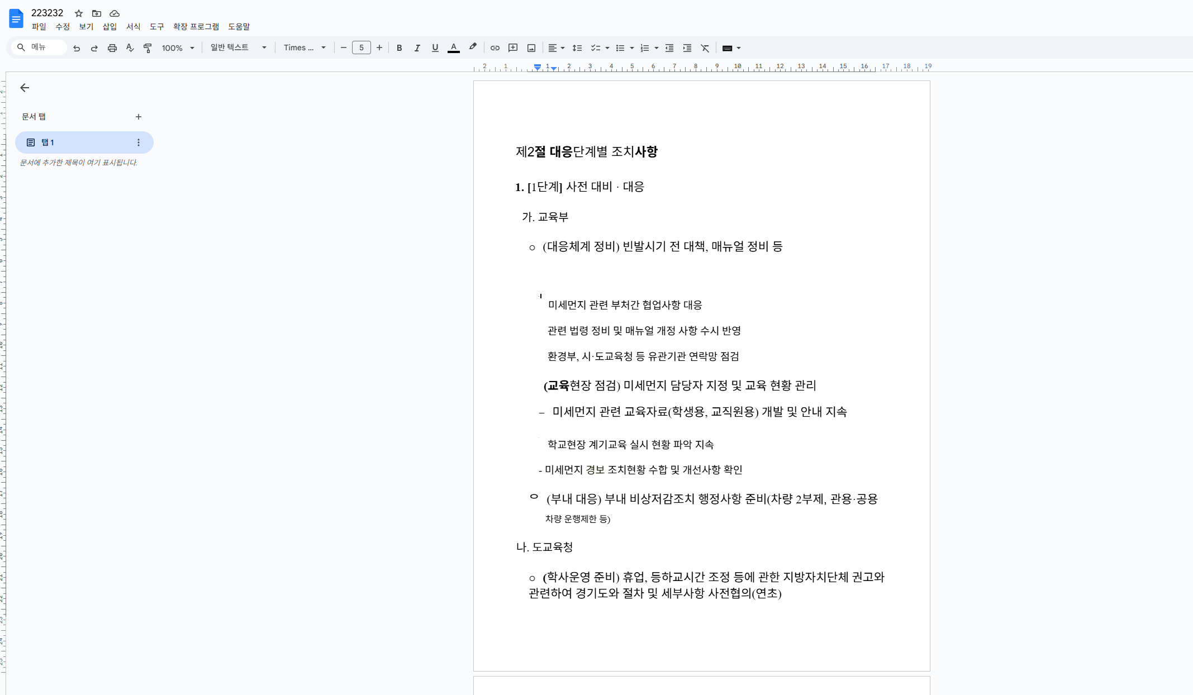Toggle bold formatting

point(399,48)
